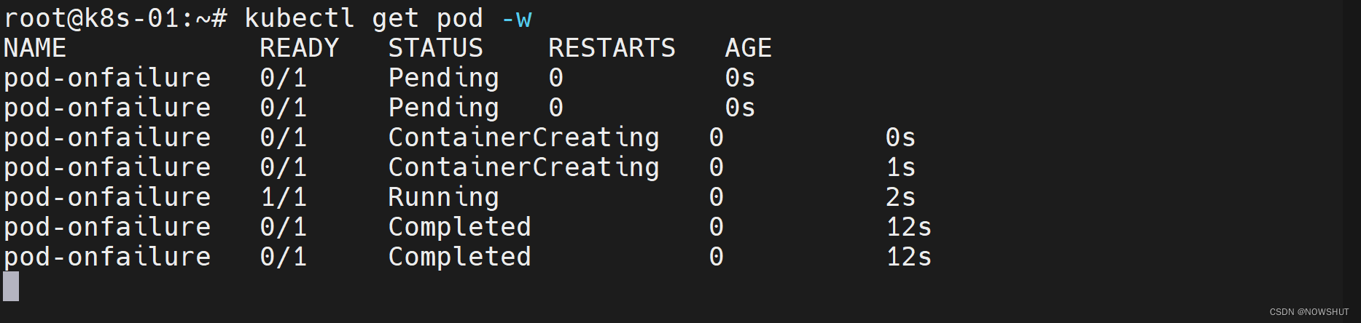Click the word kubectl in the command
1361x323 pixels.
299,18
